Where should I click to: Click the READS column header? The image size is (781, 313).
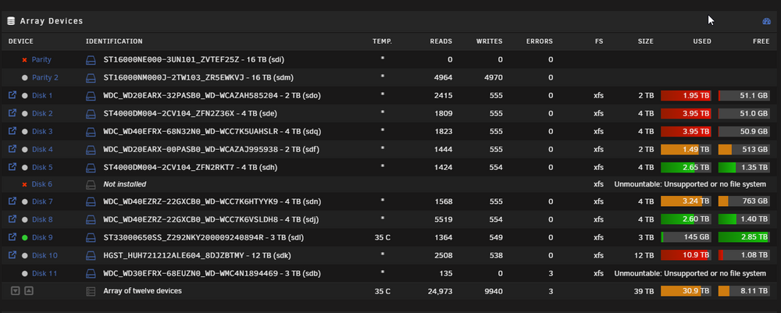click(441, 41)
